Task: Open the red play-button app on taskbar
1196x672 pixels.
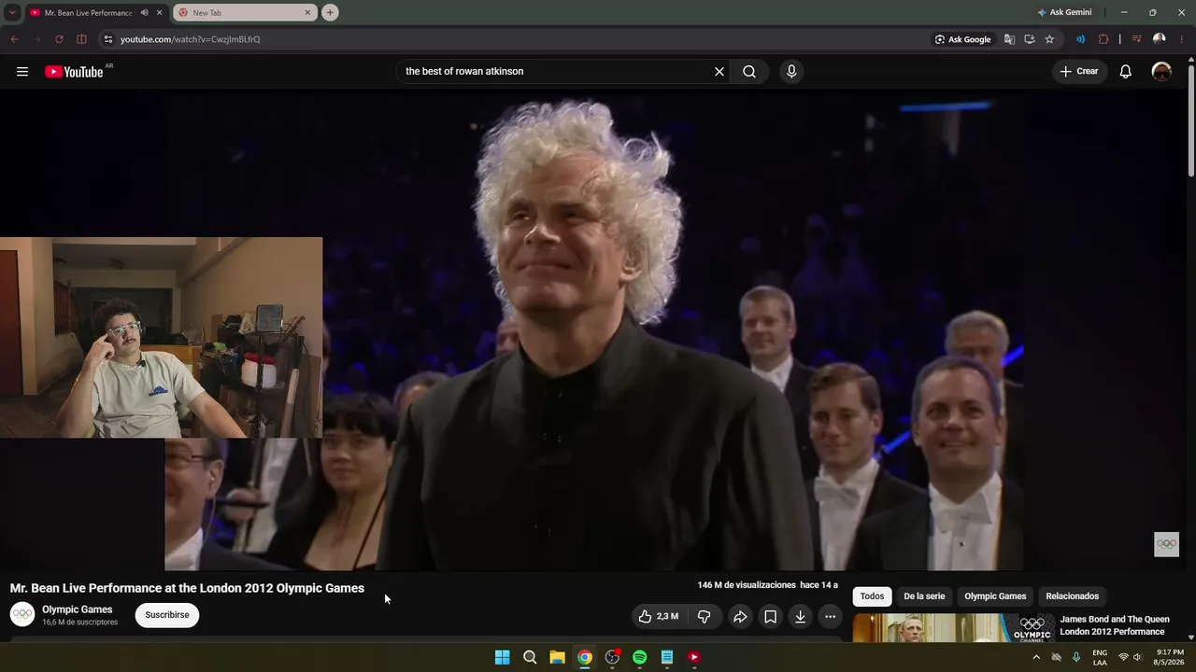Action: [694, 657]
